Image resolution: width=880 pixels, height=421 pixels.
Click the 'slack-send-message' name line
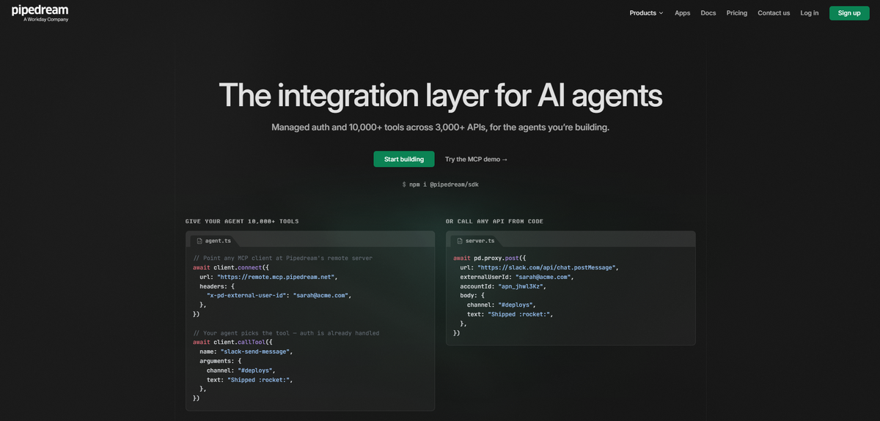(246, 351)
